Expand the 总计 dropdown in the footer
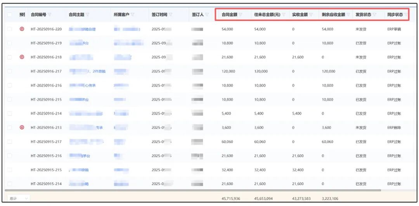This screenshot has width=419, height=206. 19,199
